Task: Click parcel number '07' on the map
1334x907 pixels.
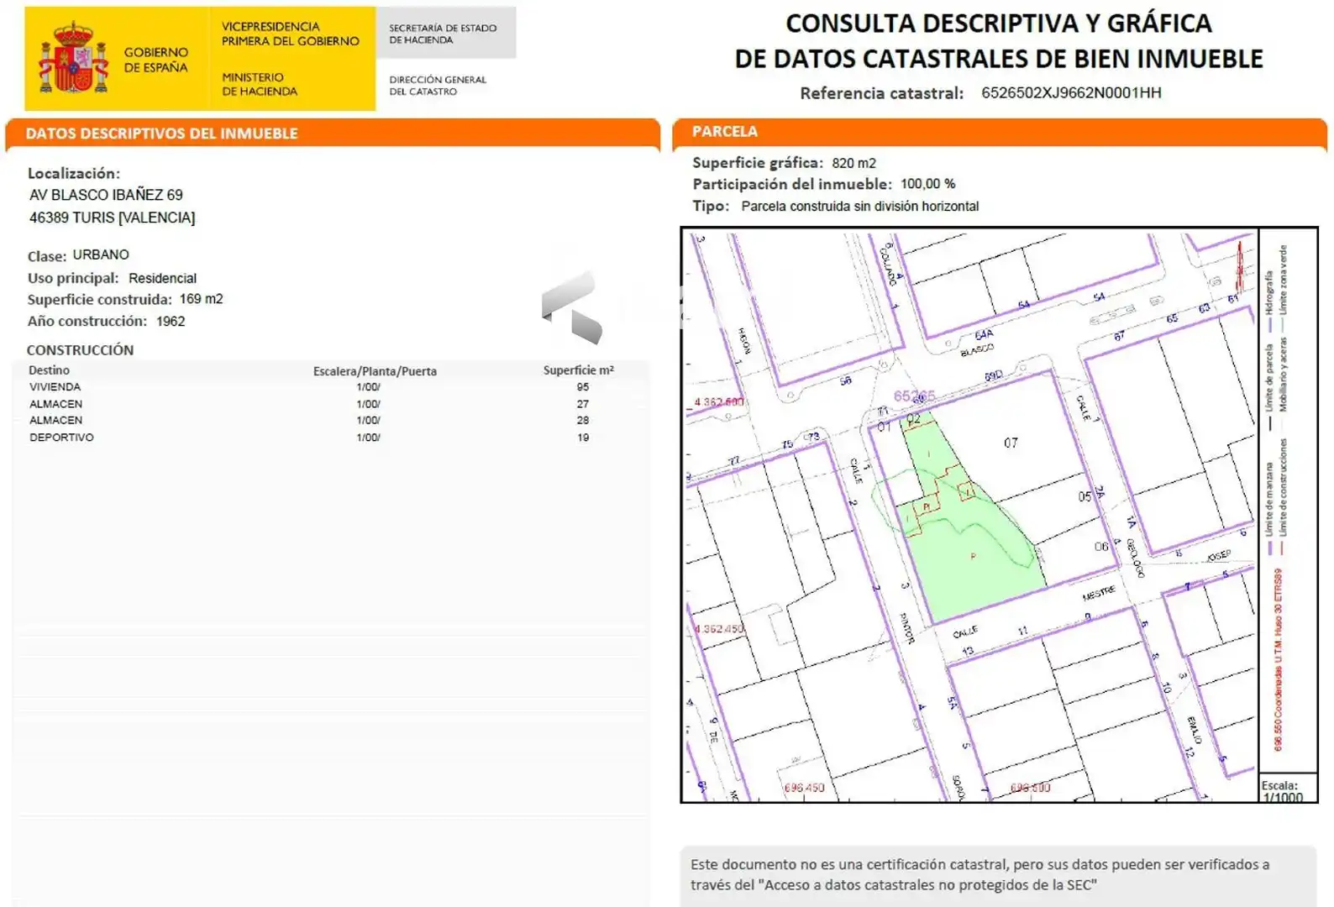Action: click(1011, 443)
